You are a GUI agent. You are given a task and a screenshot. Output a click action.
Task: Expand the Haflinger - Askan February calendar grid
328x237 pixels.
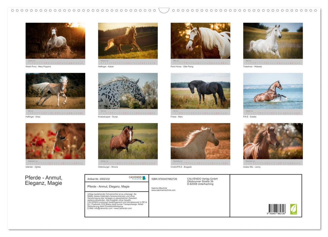(127, 61)
